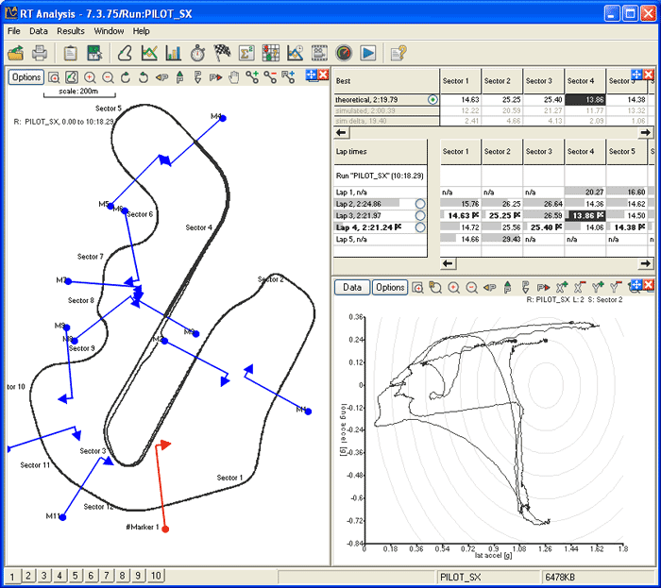
Task: Open the track map icon in toolbar
Action: coord(123,53)
